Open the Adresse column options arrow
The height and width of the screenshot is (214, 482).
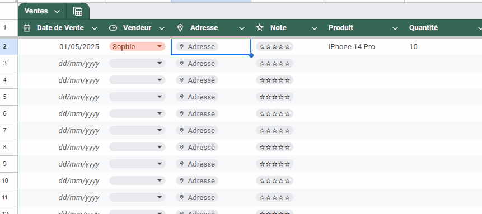pyautogui.click(x=242, y=28)
